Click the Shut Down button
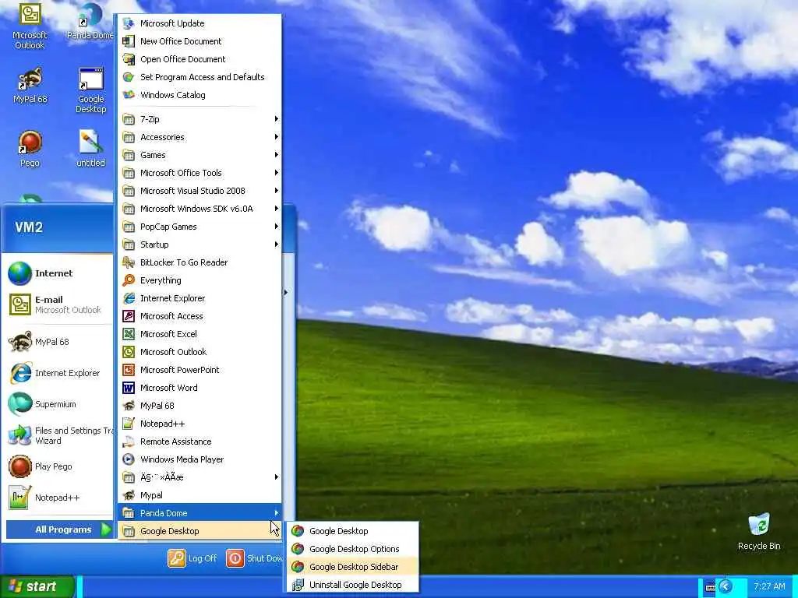 pyautogui.click(x=254, y=558)
